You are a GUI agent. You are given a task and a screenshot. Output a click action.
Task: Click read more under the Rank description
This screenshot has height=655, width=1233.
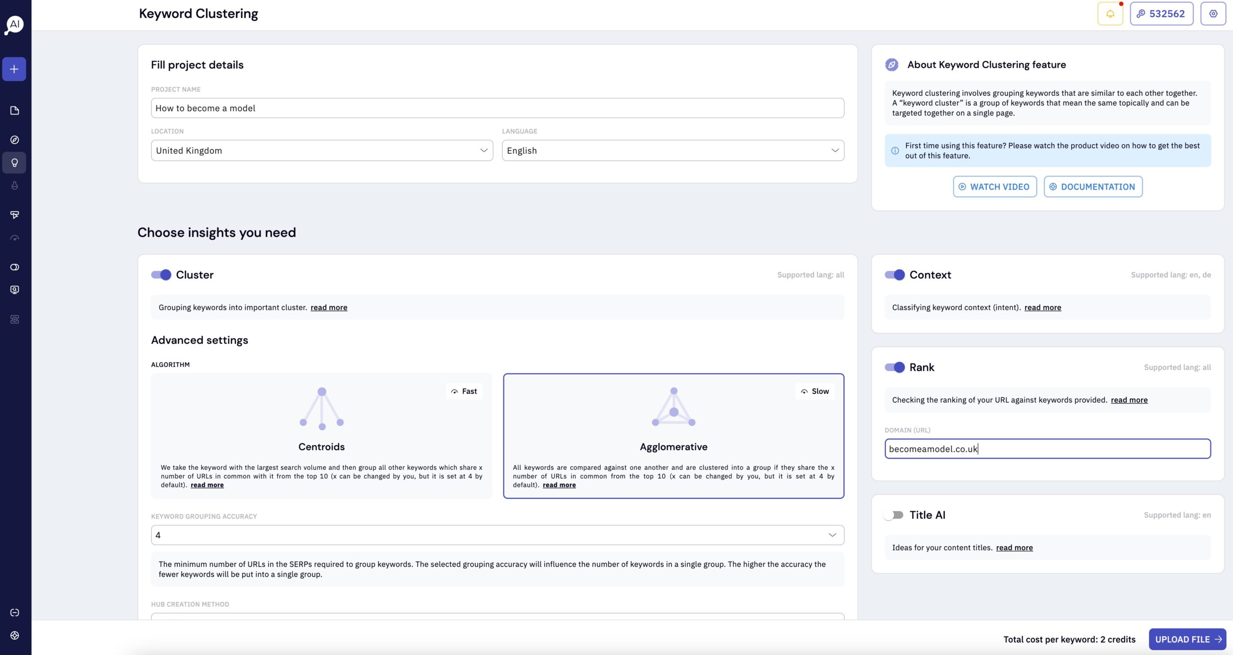[x=1129, y=400]
